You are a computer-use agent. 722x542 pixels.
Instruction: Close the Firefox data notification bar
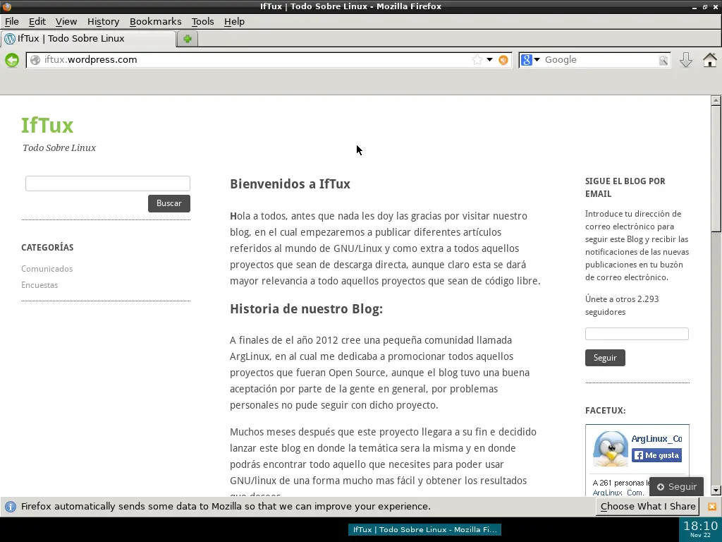click(x=712, y=507)
